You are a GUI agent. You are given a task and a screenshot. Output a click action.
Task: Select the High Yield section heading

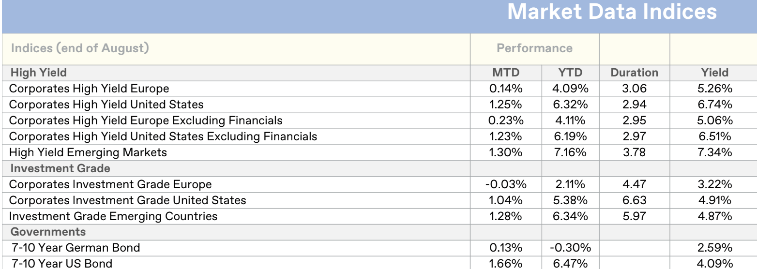point(39,73)
